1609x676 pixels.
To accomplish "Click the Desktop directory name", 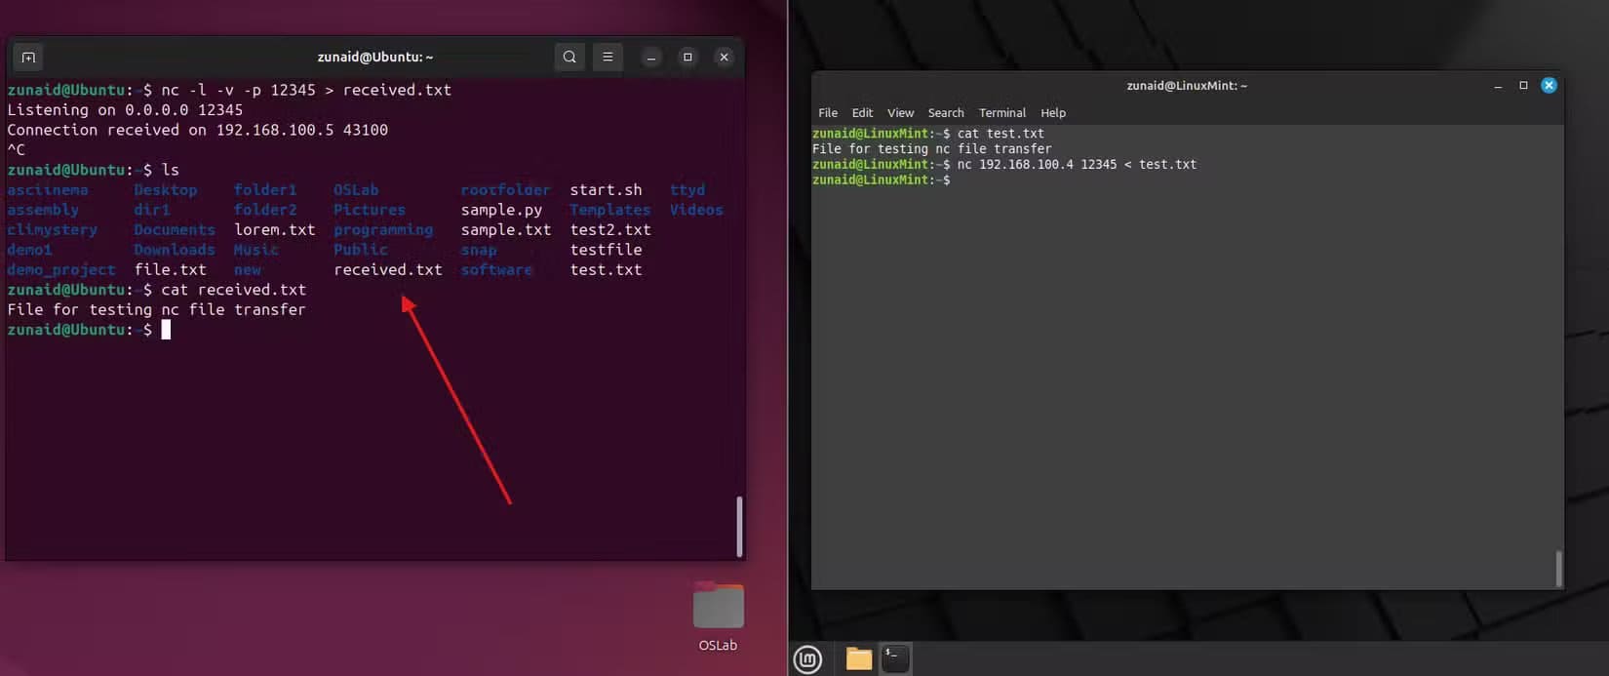I will pyautogui.click(x=166, y=190).
